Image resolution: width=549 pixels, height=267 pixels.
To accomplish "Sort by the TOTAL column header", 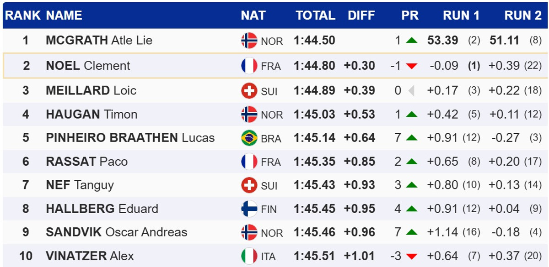I will click(x=315, y=16).
